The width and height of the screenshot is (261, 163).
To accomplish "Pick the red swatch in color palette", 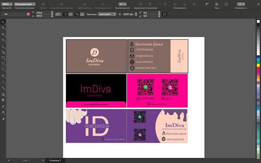I will 258,68.
